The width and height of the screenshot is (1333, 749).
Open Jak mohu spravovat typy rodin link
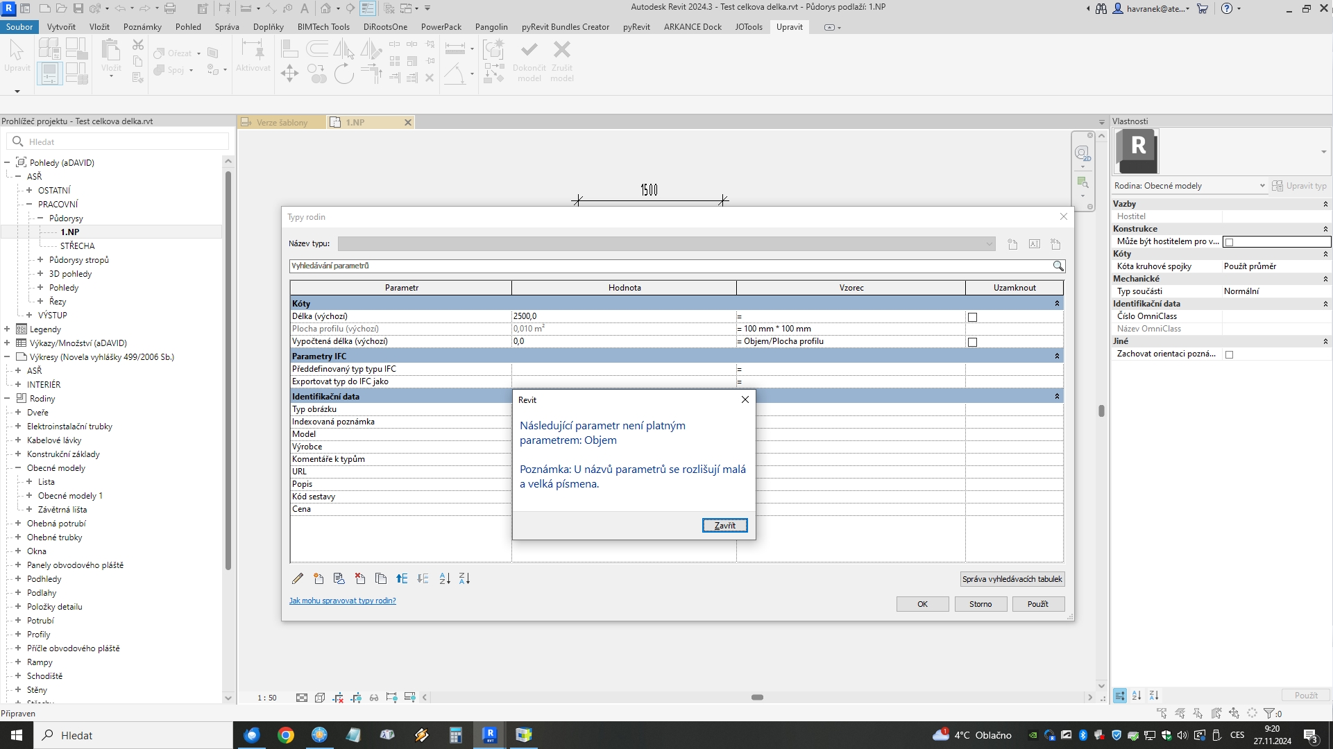pyautogui.click(x=342, y=601)
